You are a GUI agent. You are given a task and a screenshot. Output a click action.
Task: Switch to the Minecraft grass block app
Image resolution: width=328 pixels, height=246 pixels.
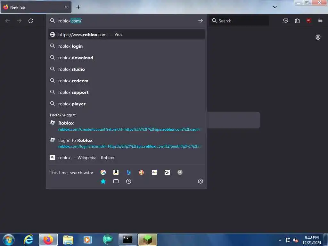point(147,240)
